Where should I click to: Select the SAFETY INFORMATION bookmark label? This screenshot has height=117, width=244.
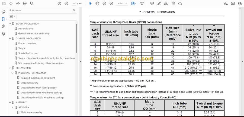(x=28, y=24)
